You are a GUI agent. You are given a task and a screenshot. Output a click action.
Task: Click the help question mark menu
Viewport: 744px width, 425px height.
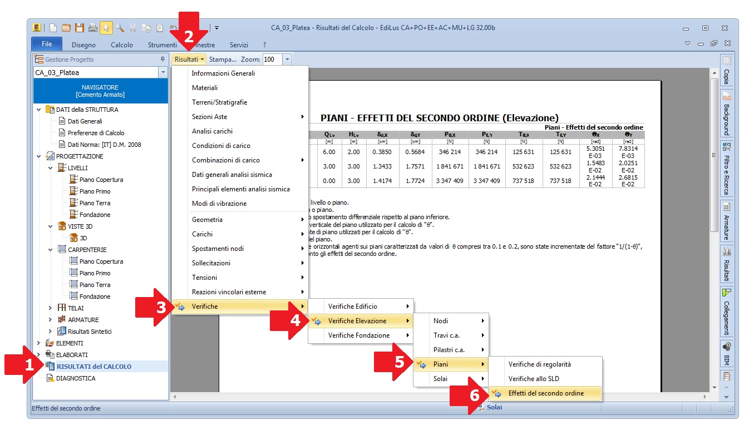point(264,45)
